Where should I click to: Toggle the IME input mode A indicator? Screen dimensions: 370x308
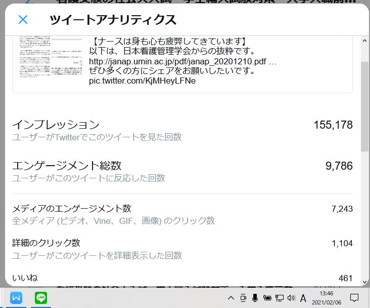coord(303,298)
